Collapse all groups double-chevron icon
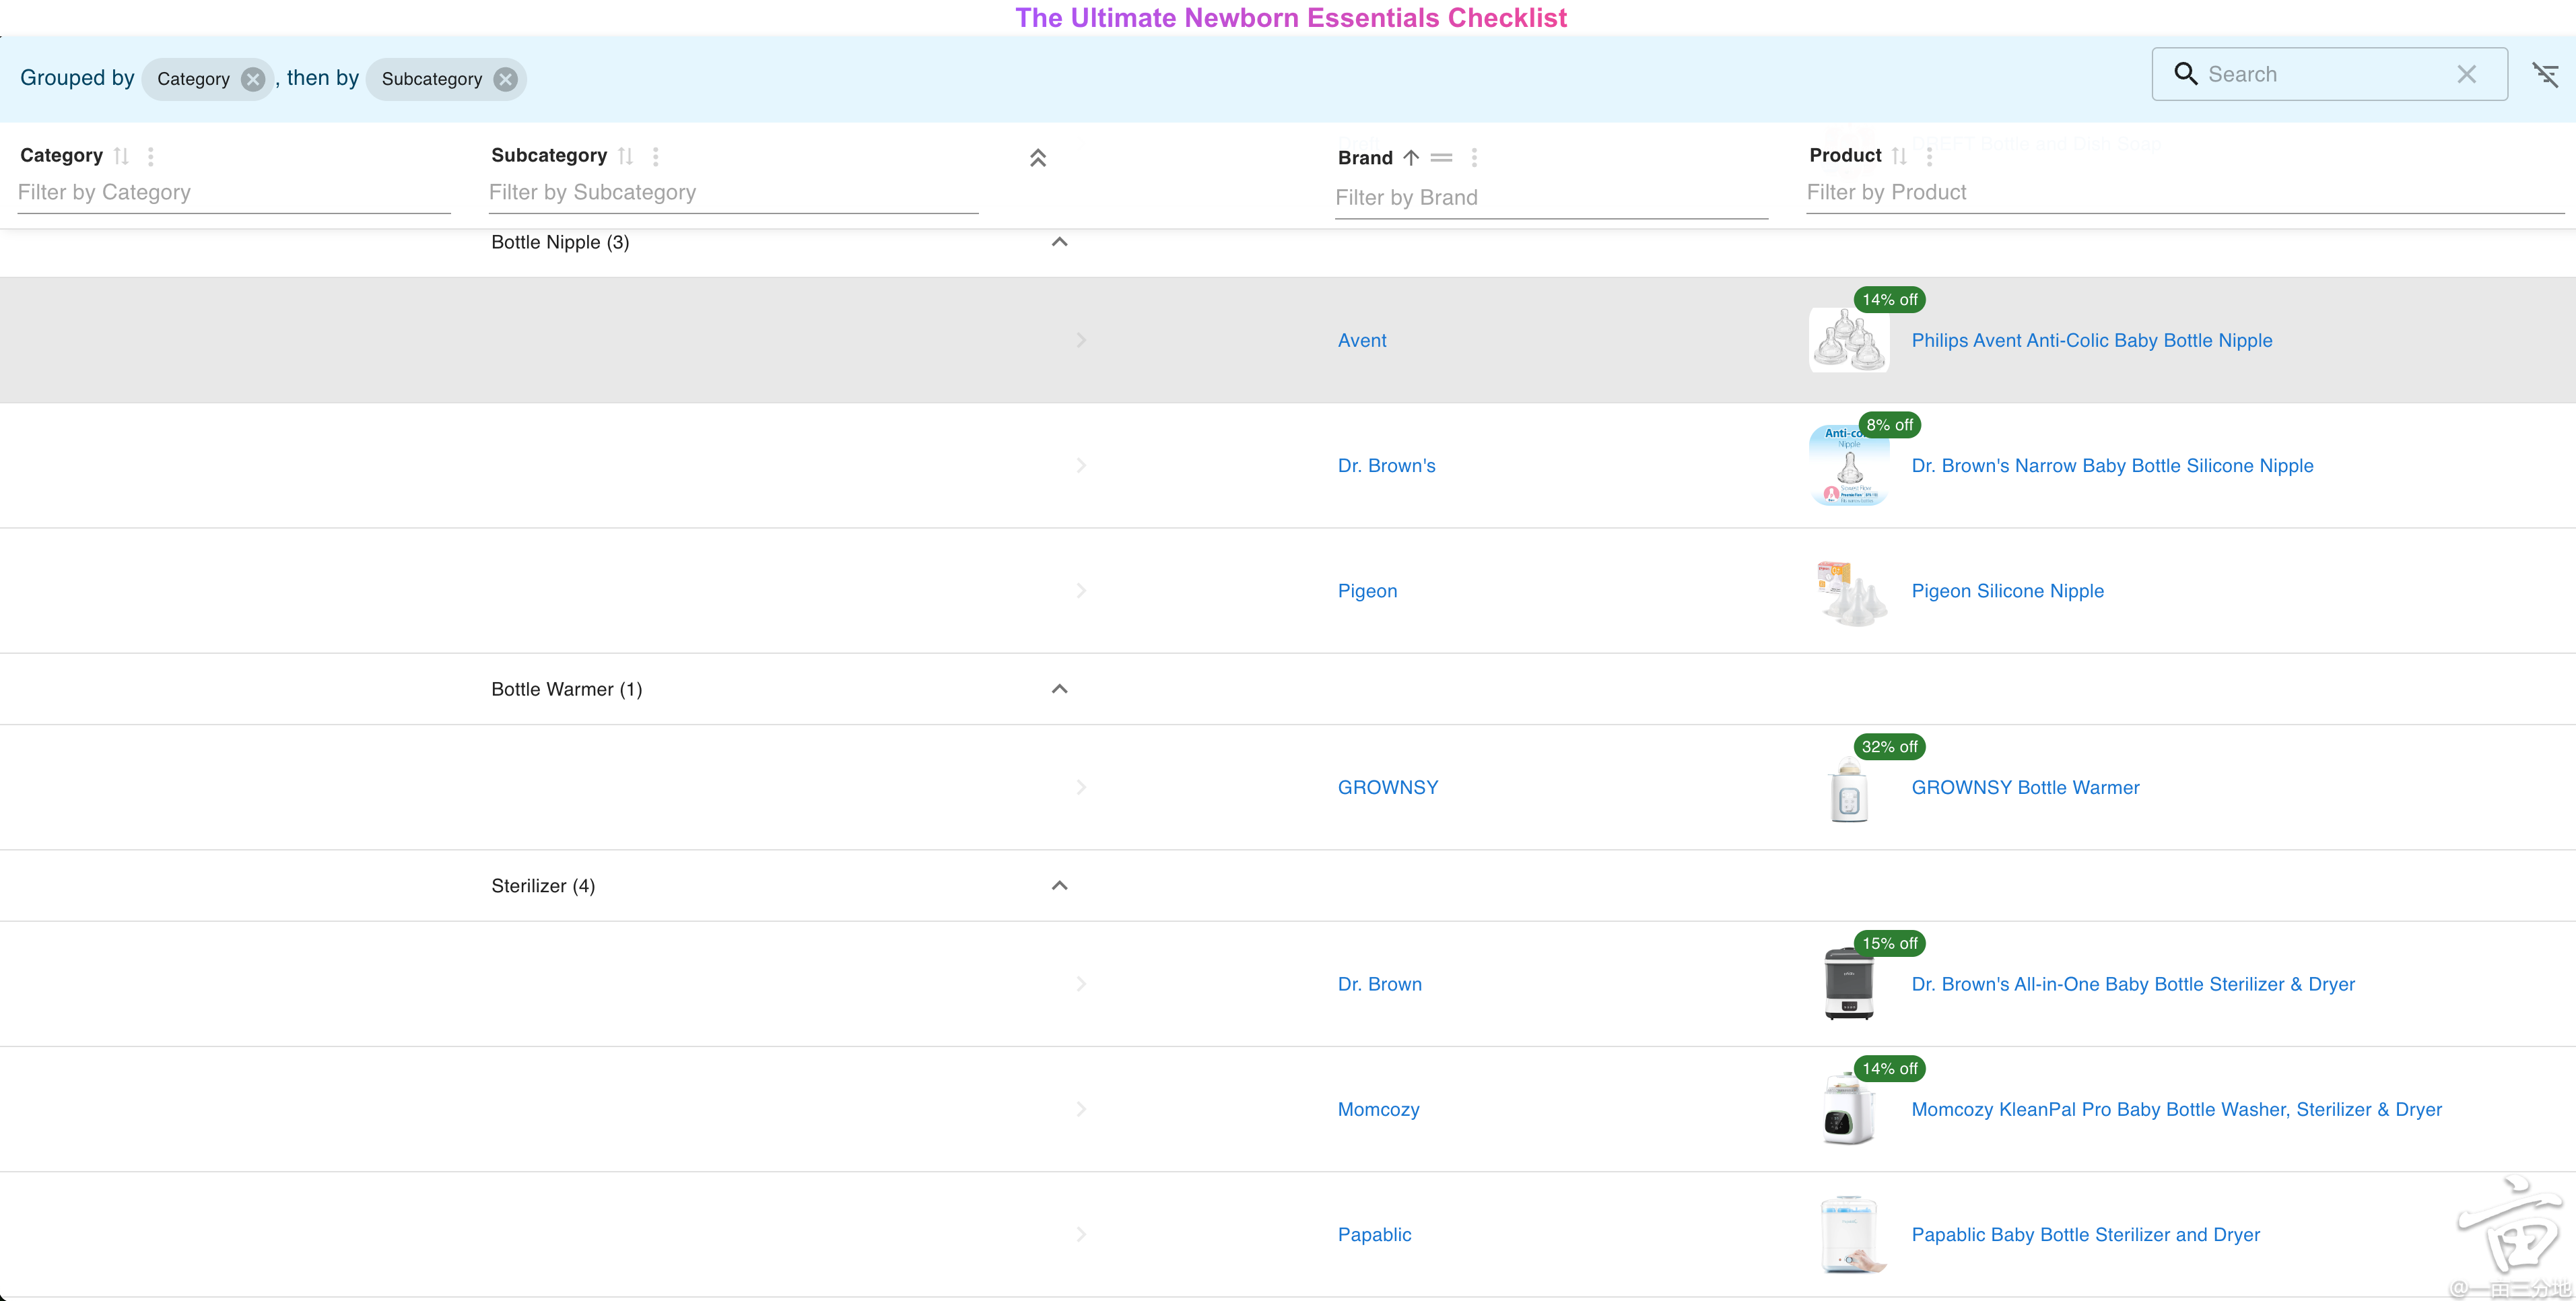Viewport: 2576px width, 1301px height. [1038, 158]
